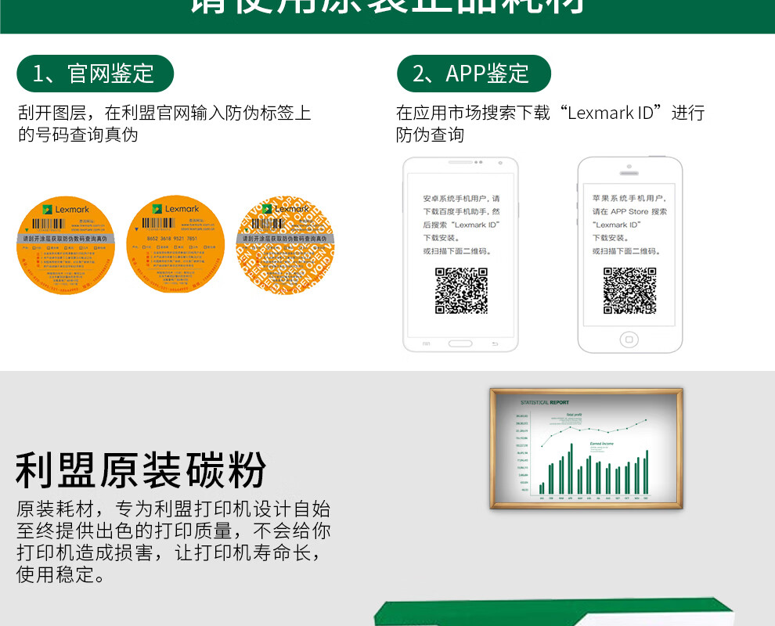Select the paragraph starting "原装耗材，专为利盟打印机"
The image size is (775, 626).
(x=173, y=542)
